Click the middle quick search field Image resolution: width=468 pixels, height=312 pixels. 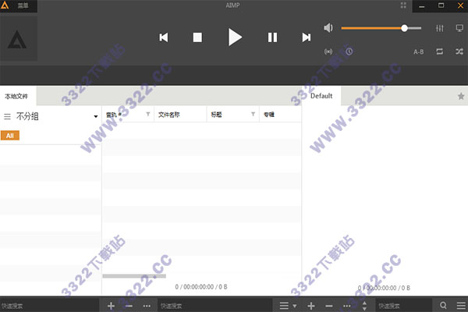[x=215, y=306]
